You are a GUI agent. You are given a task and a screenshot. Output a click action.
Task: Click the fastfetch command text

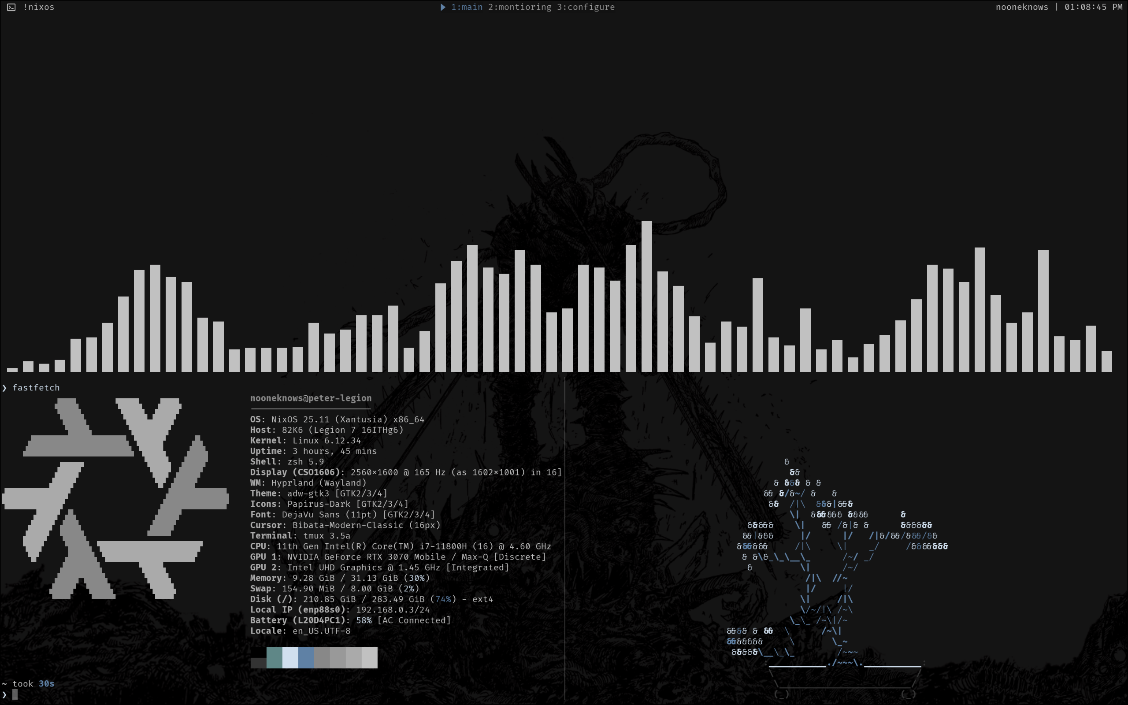click(x=36, y=387)
